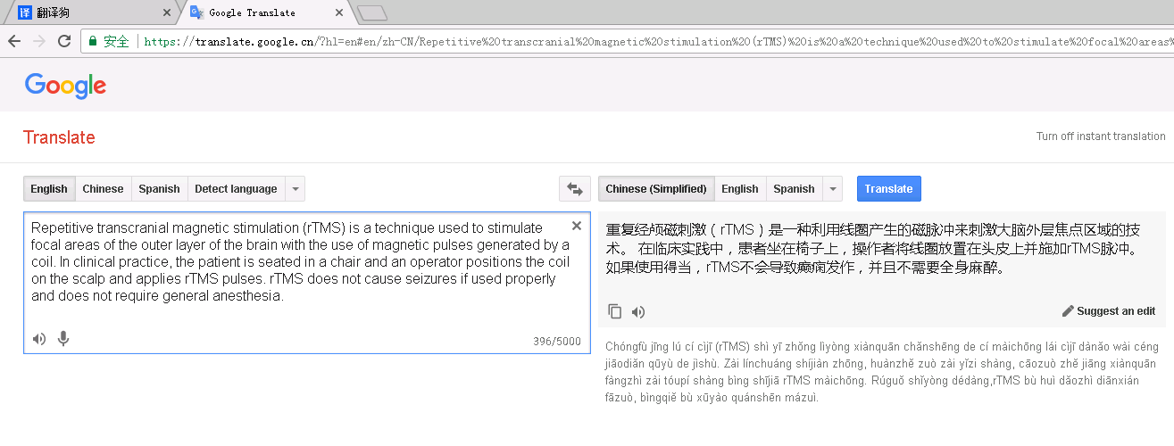This screenshot has height=446, width=1174.
Task: Reload the page
Action: 64,41
